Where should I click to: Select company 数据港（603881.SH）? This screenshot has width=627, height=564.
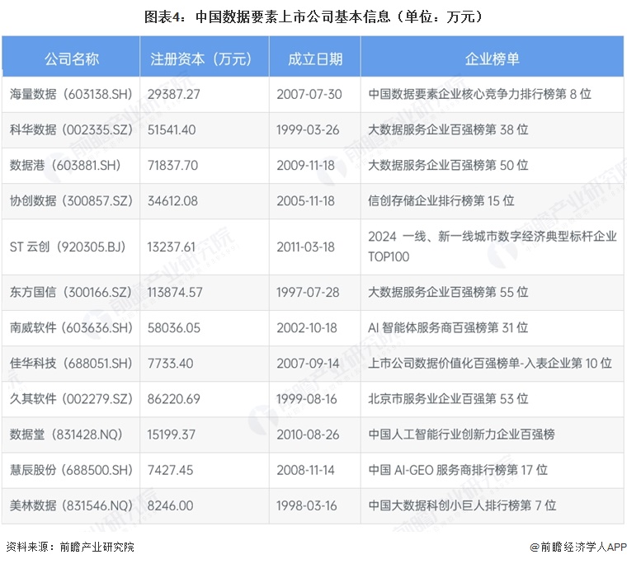[65, 166]
